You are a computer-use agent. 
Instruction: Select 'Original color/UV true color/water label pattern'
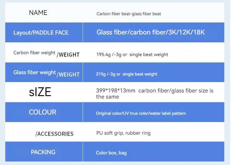pos(141,113)
